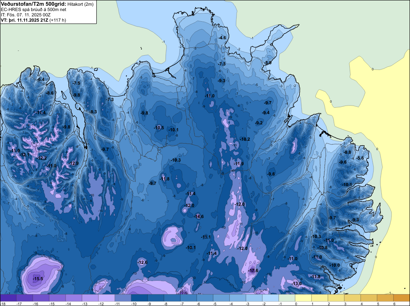Click the line 'EC-HRES spá brúuð á 500m net'

pos(34,9)
